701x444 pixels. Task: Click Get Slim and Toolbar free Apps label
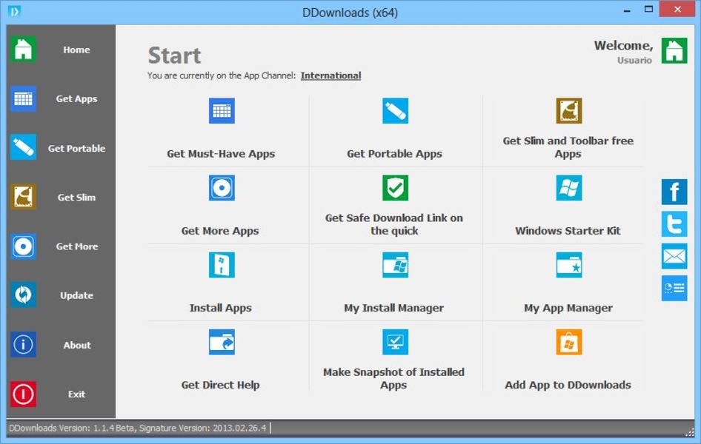568,147
